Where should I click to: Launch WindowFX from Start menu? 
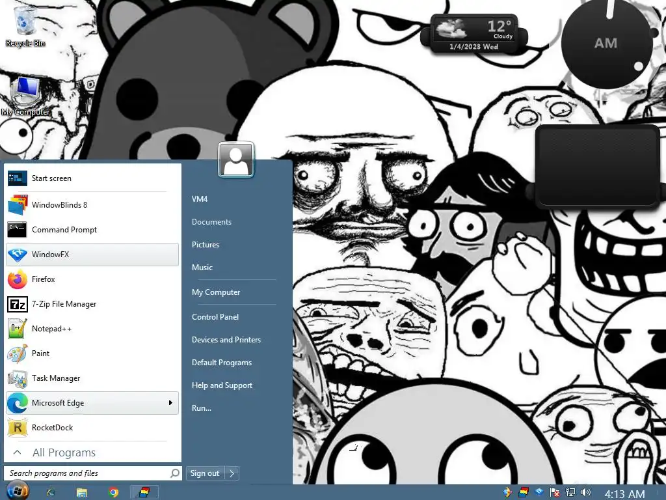[92, 255]
